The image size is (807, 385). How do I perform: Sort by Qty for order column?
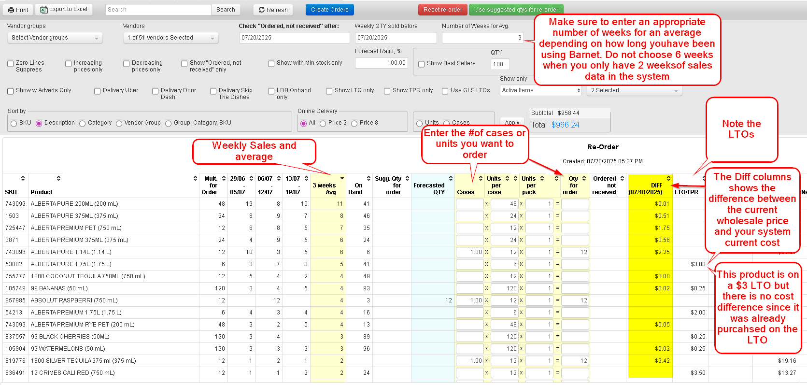[x=584, y=178]
